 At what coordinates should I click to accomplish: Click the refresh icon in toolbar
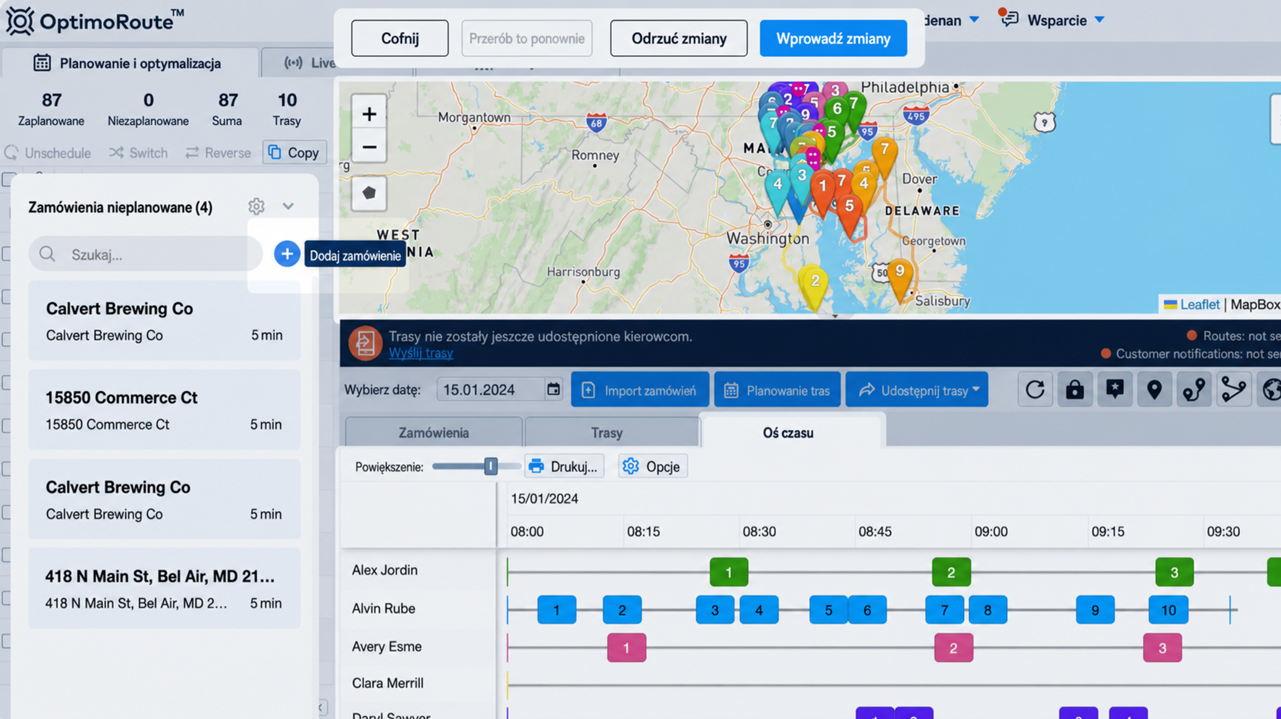click(x=1035, y=390)
